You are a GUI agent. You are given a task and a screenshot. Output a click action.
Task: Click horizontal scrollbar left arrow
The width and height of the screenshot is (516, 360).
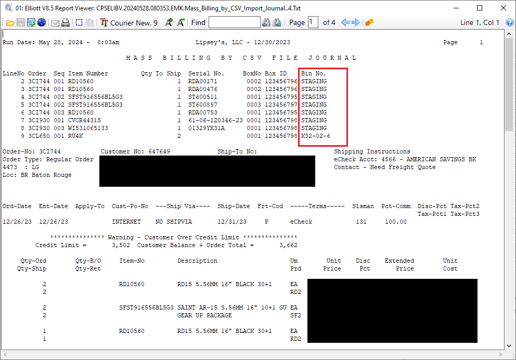[x=5, y=355]
